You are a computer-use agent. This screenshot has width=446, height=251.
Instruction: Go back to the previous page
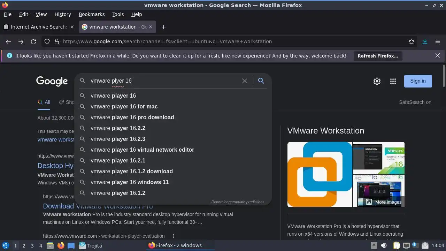[x=8, y=41]
